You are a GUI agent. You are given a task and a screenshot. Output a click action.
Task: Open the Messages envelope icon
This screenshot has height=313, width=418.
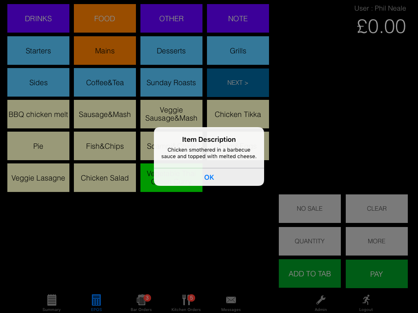coord(231,300)
